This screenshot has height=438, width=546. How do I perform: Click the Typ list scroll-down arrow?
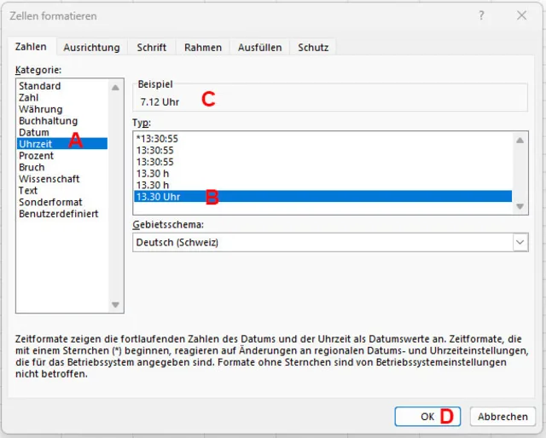coord(520,207)
